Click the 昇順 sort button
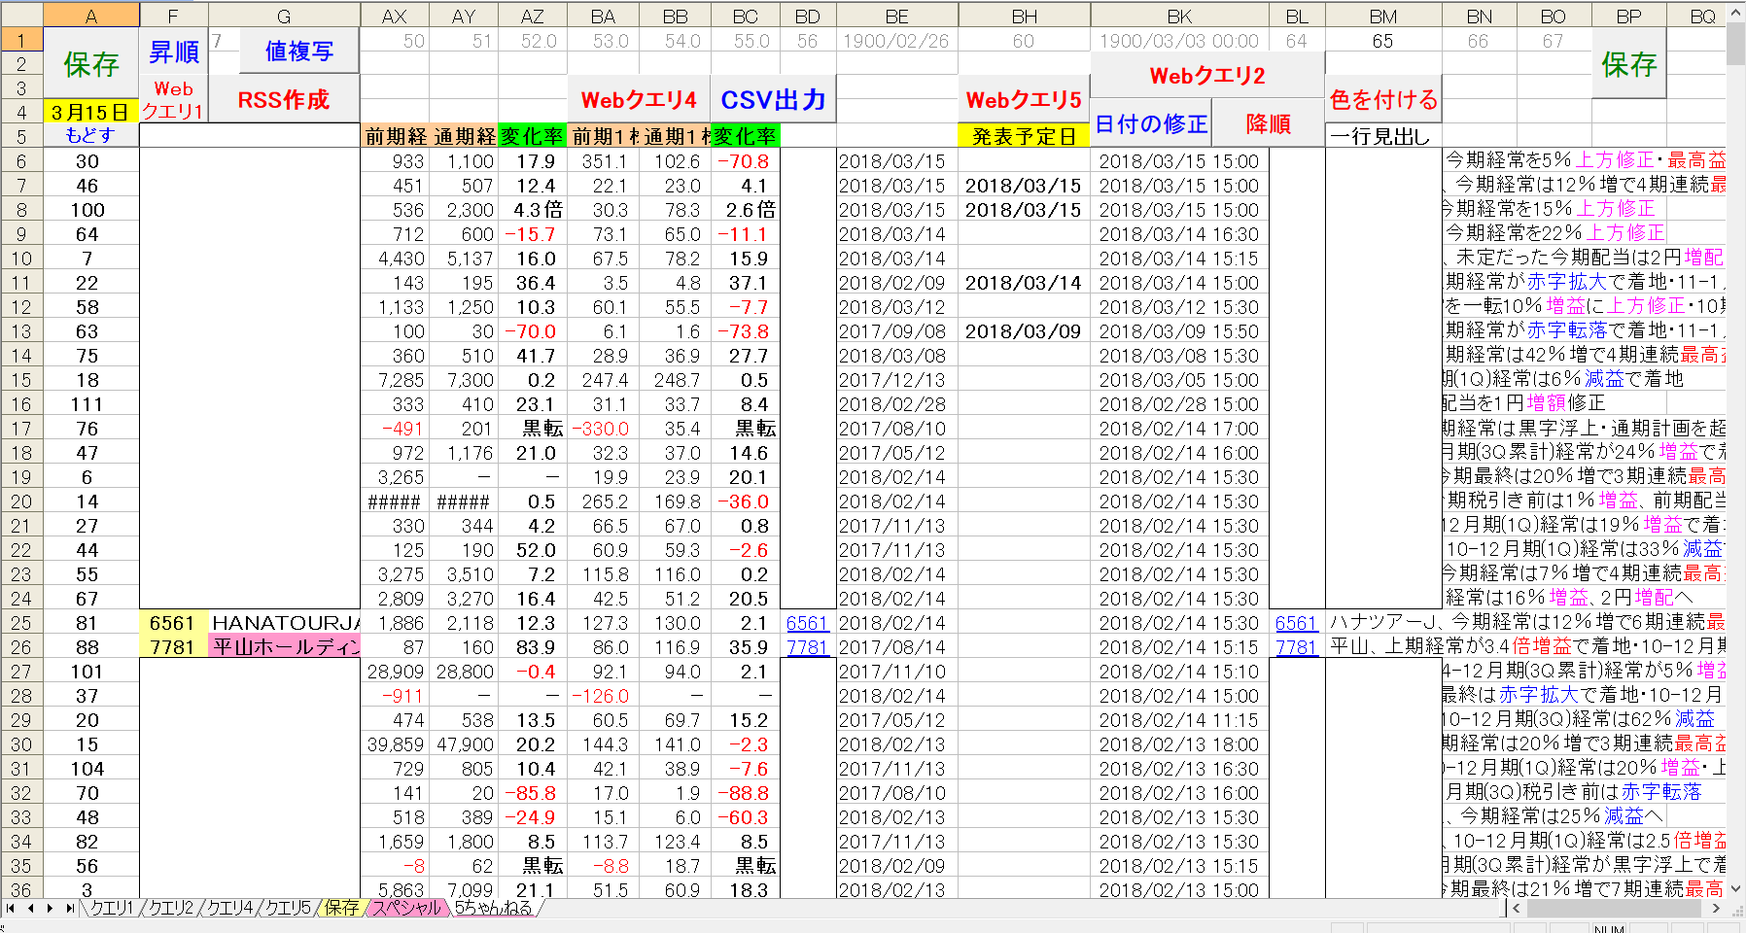The image size is (1746, 933). 173,52
